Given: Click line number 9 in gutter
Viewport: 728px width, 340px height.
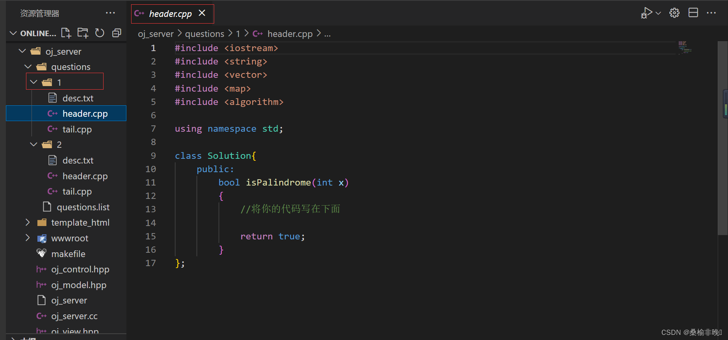Looking at the screenshot, I should (153, 156).
